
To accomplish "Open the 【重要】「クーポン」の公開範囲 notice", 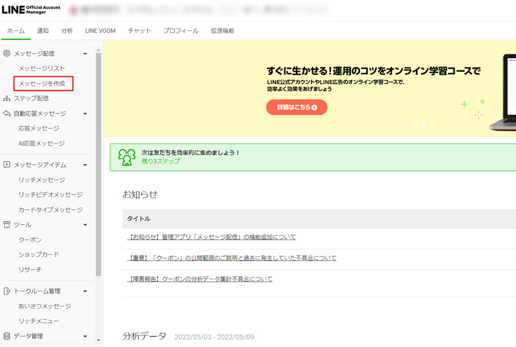I will tap(232, 258).
